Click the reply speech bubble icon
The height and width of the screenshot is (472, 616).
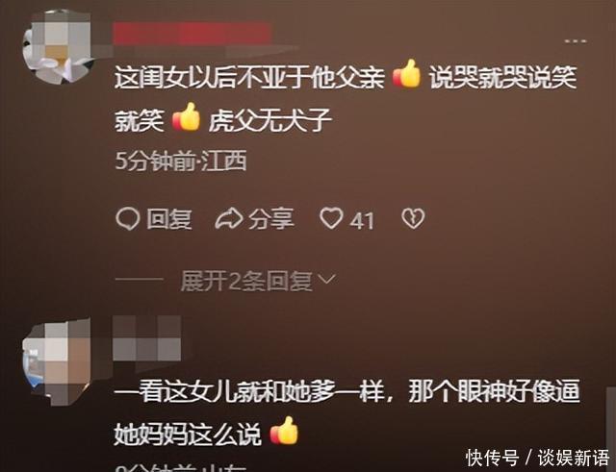point(128,218)
